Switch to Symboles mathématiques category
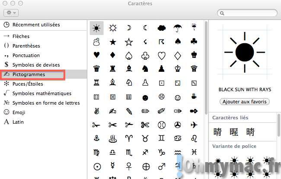 42,93
